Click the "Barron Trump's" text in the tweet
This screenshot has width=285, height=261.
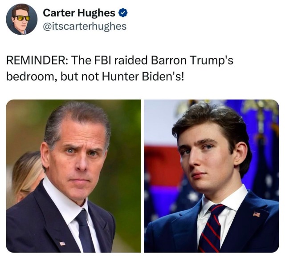pos(192,60)
